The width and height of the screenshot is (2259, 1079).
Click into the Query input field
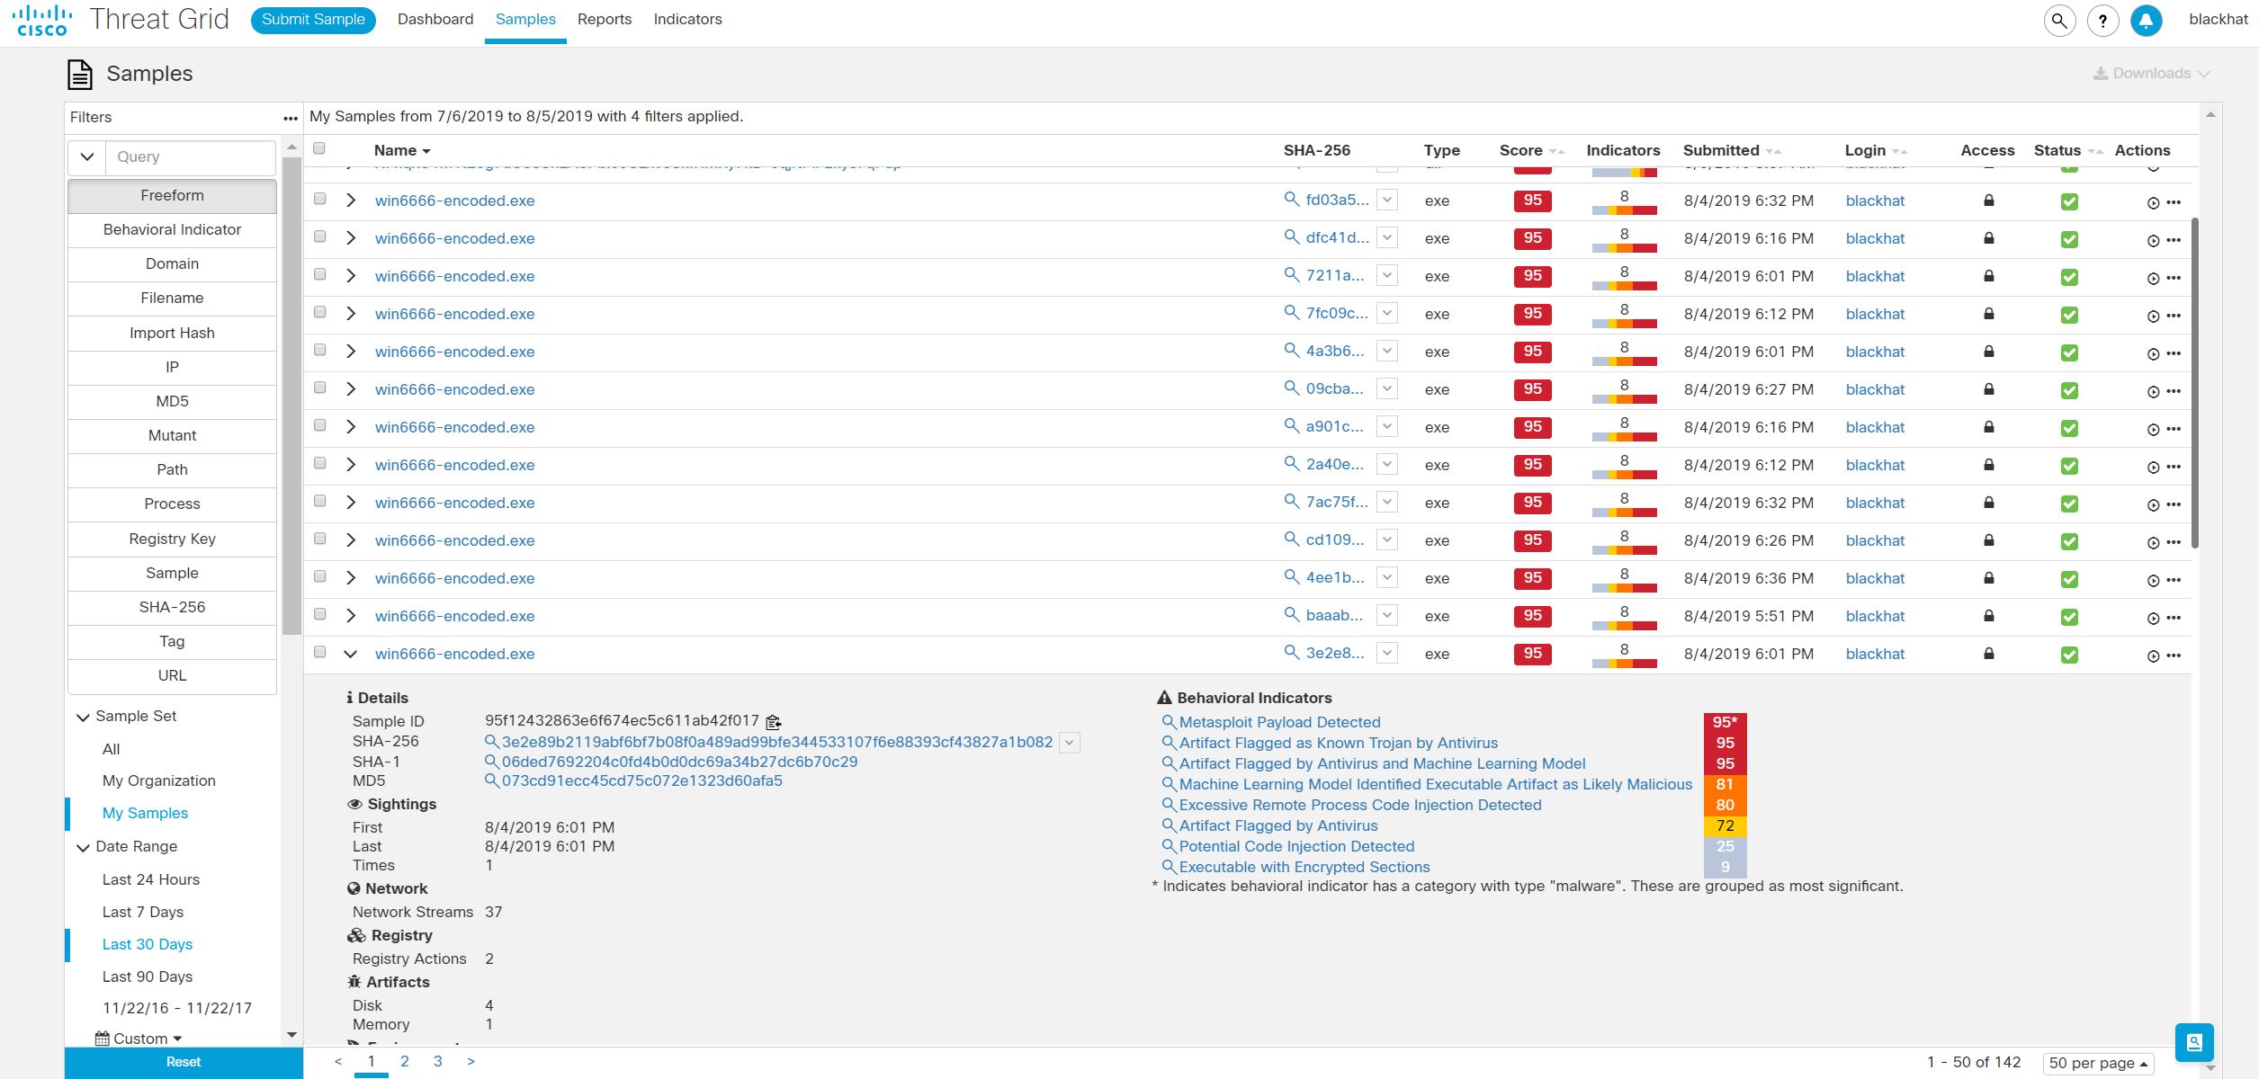point(190,156)
